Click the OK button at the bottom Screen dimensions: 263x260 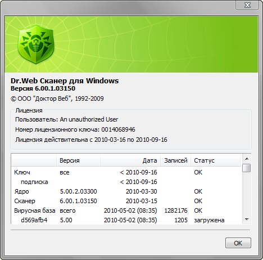[238, 243]
